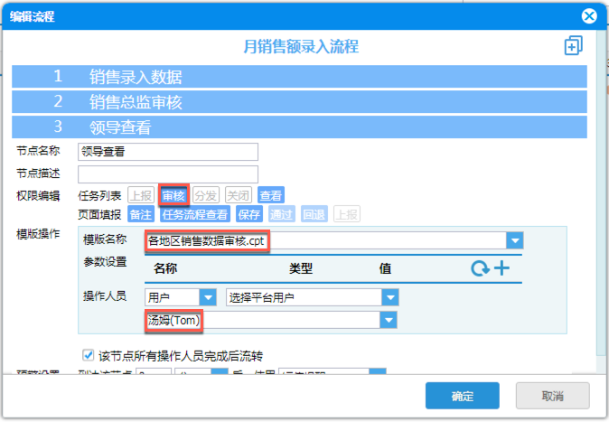Click the 取消 button
This screenshot has width=609, height=422.
pos(553,396)
